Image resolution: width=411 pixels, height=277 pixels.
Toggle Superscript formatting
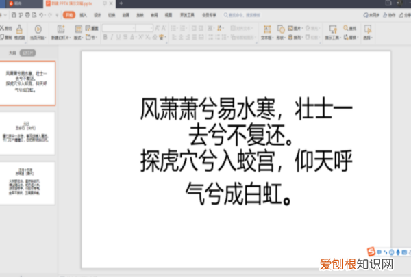[x=141, y=37]
